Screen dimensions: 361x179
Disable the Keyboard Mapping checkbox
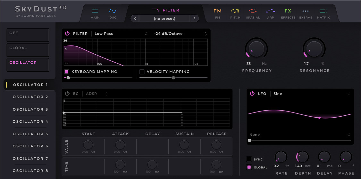[x=67, y=72]
